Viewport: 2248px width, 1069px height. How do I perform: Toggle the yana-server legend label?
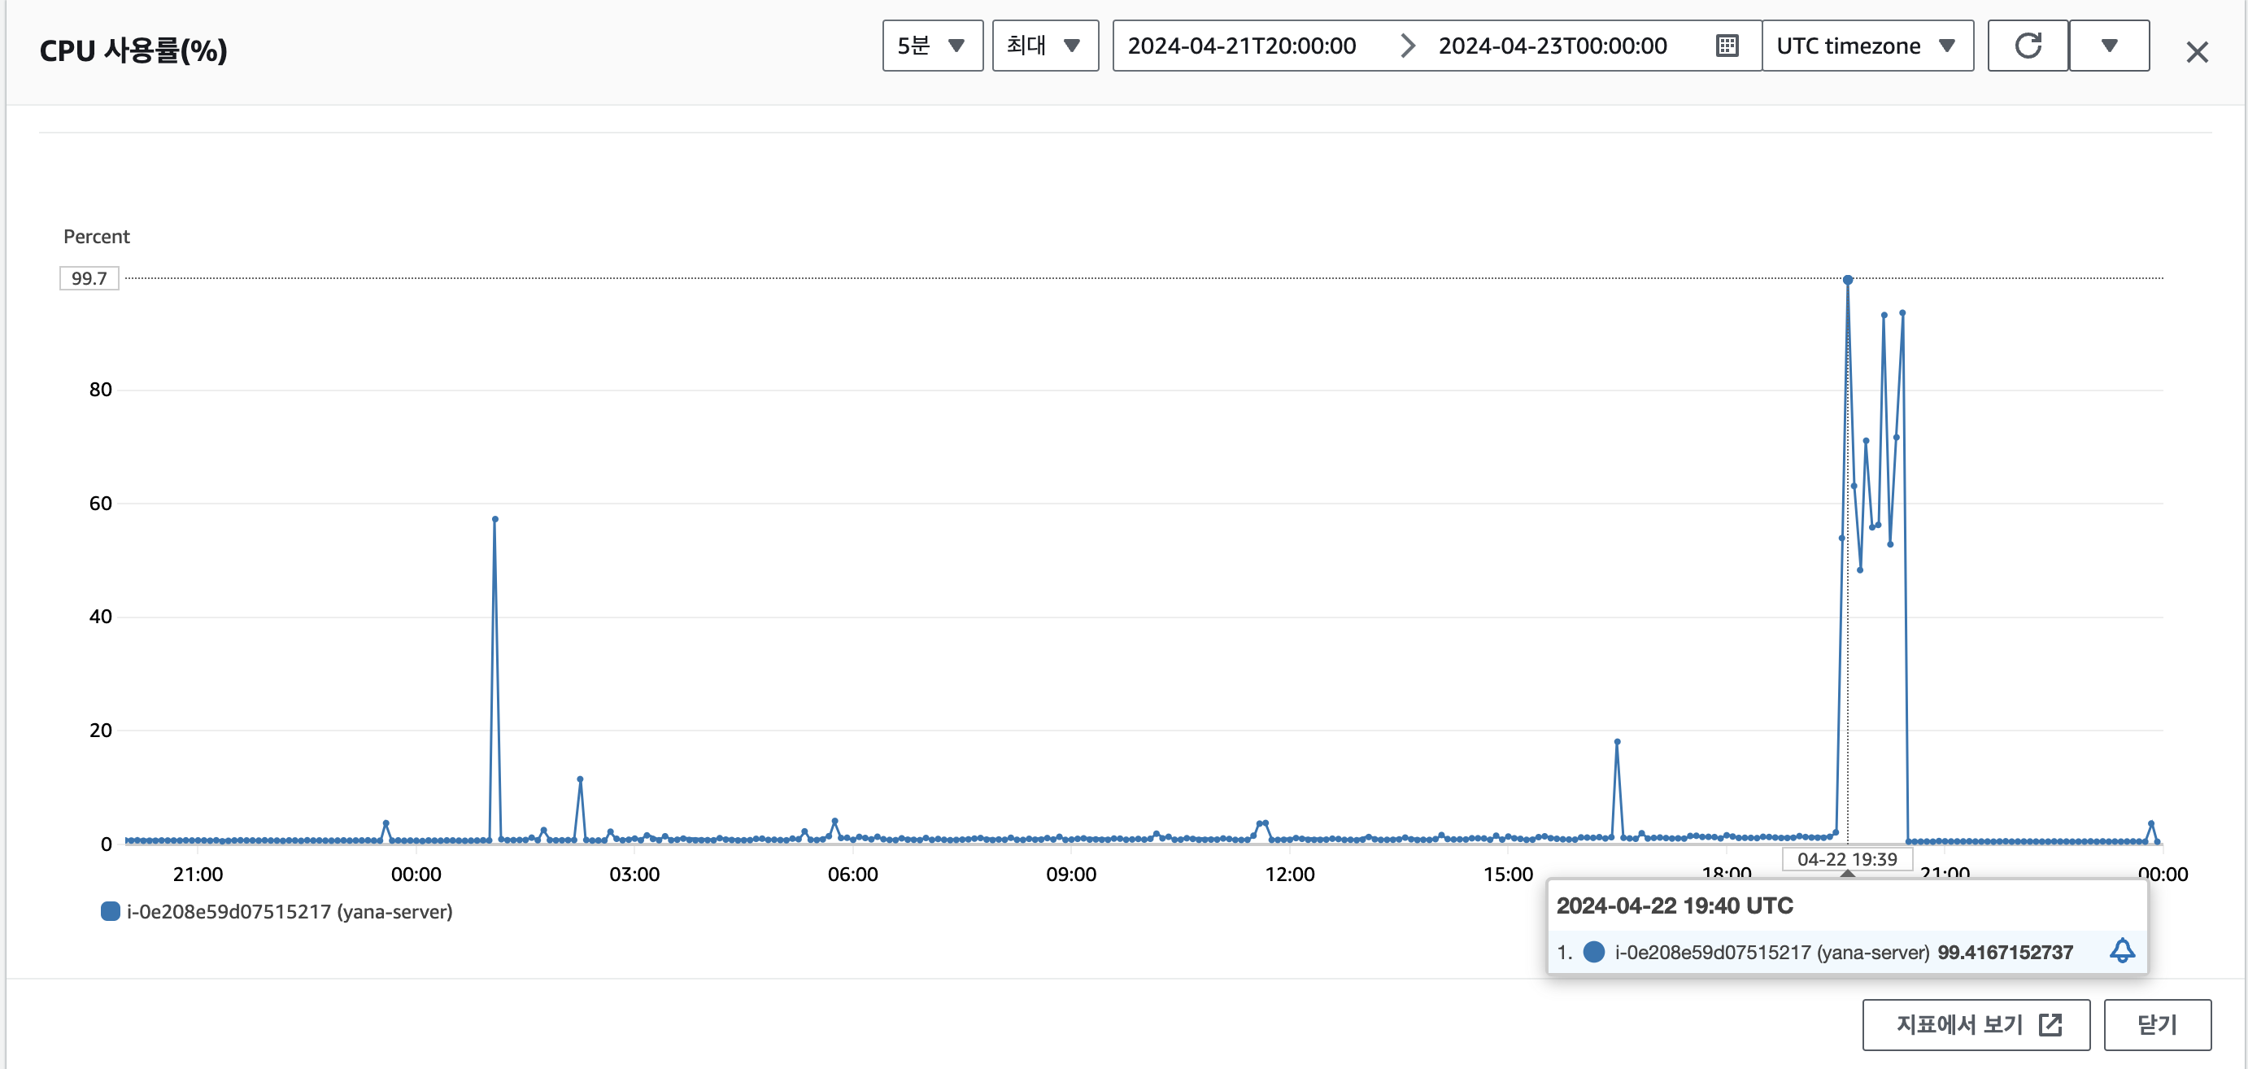[x=289, y=911]
